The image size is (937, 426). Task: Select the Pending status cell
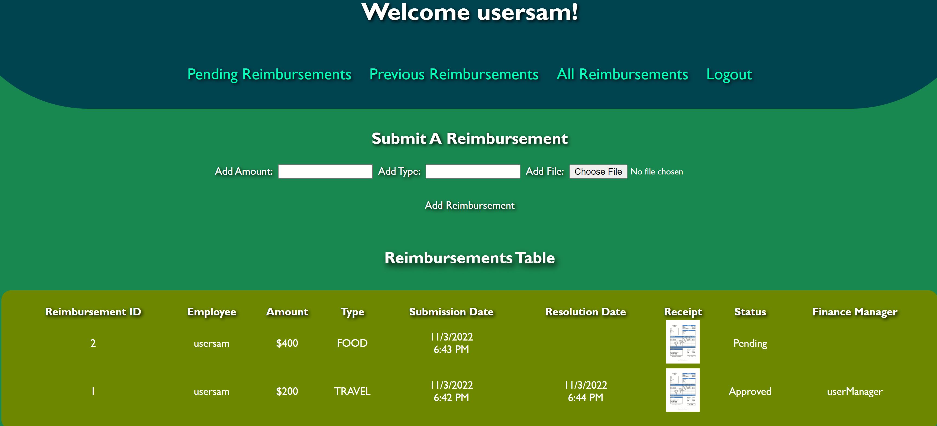coord(750,343)
